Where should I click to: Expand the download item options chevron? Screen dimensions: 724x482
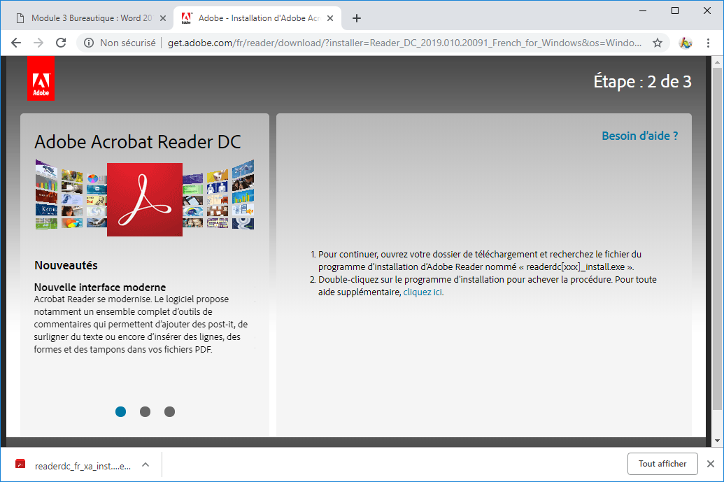pyautogui.click(x=145, y=465)
